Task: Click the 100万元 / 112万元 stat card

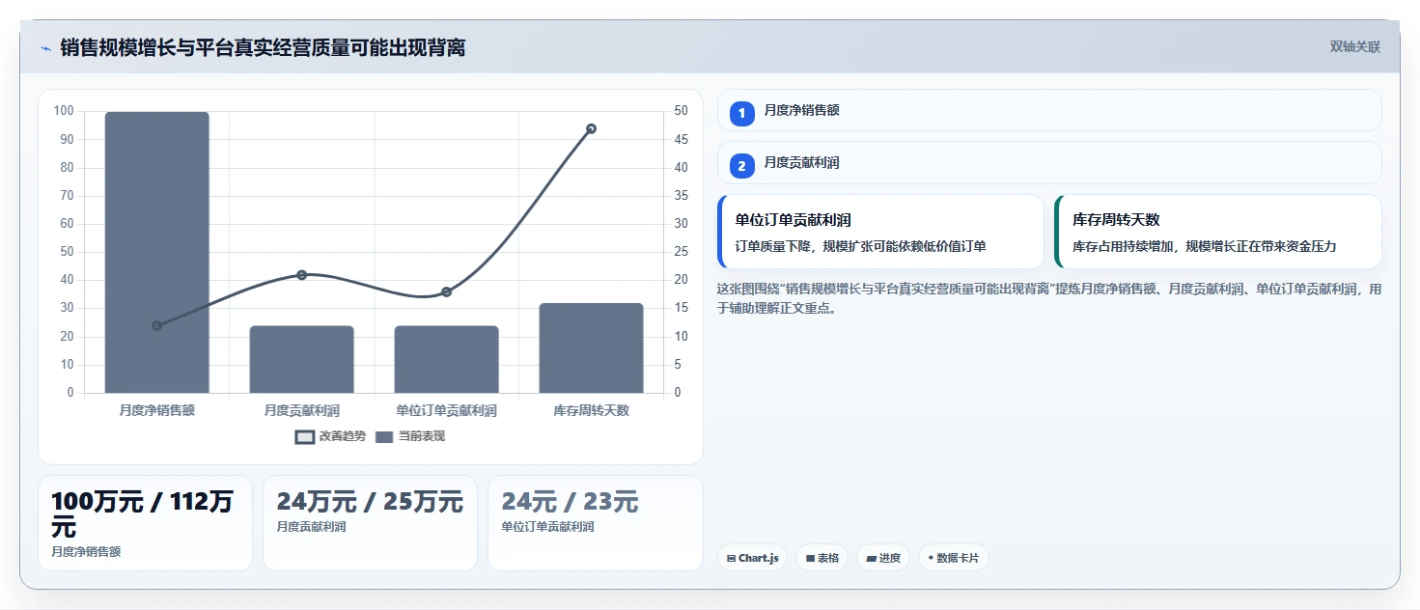Action: click(x=145, y=523)
